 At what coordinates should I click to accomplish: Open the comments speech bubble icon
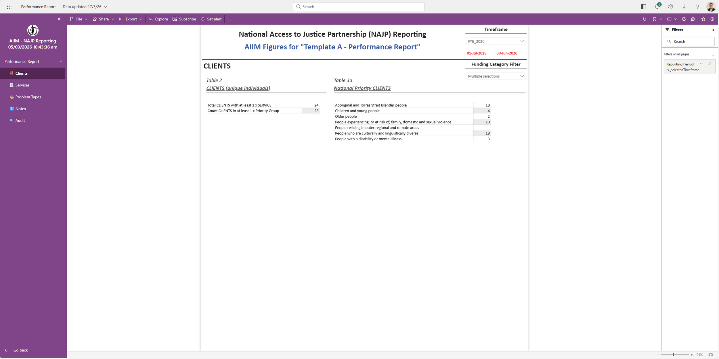click(x=693, y=19)
